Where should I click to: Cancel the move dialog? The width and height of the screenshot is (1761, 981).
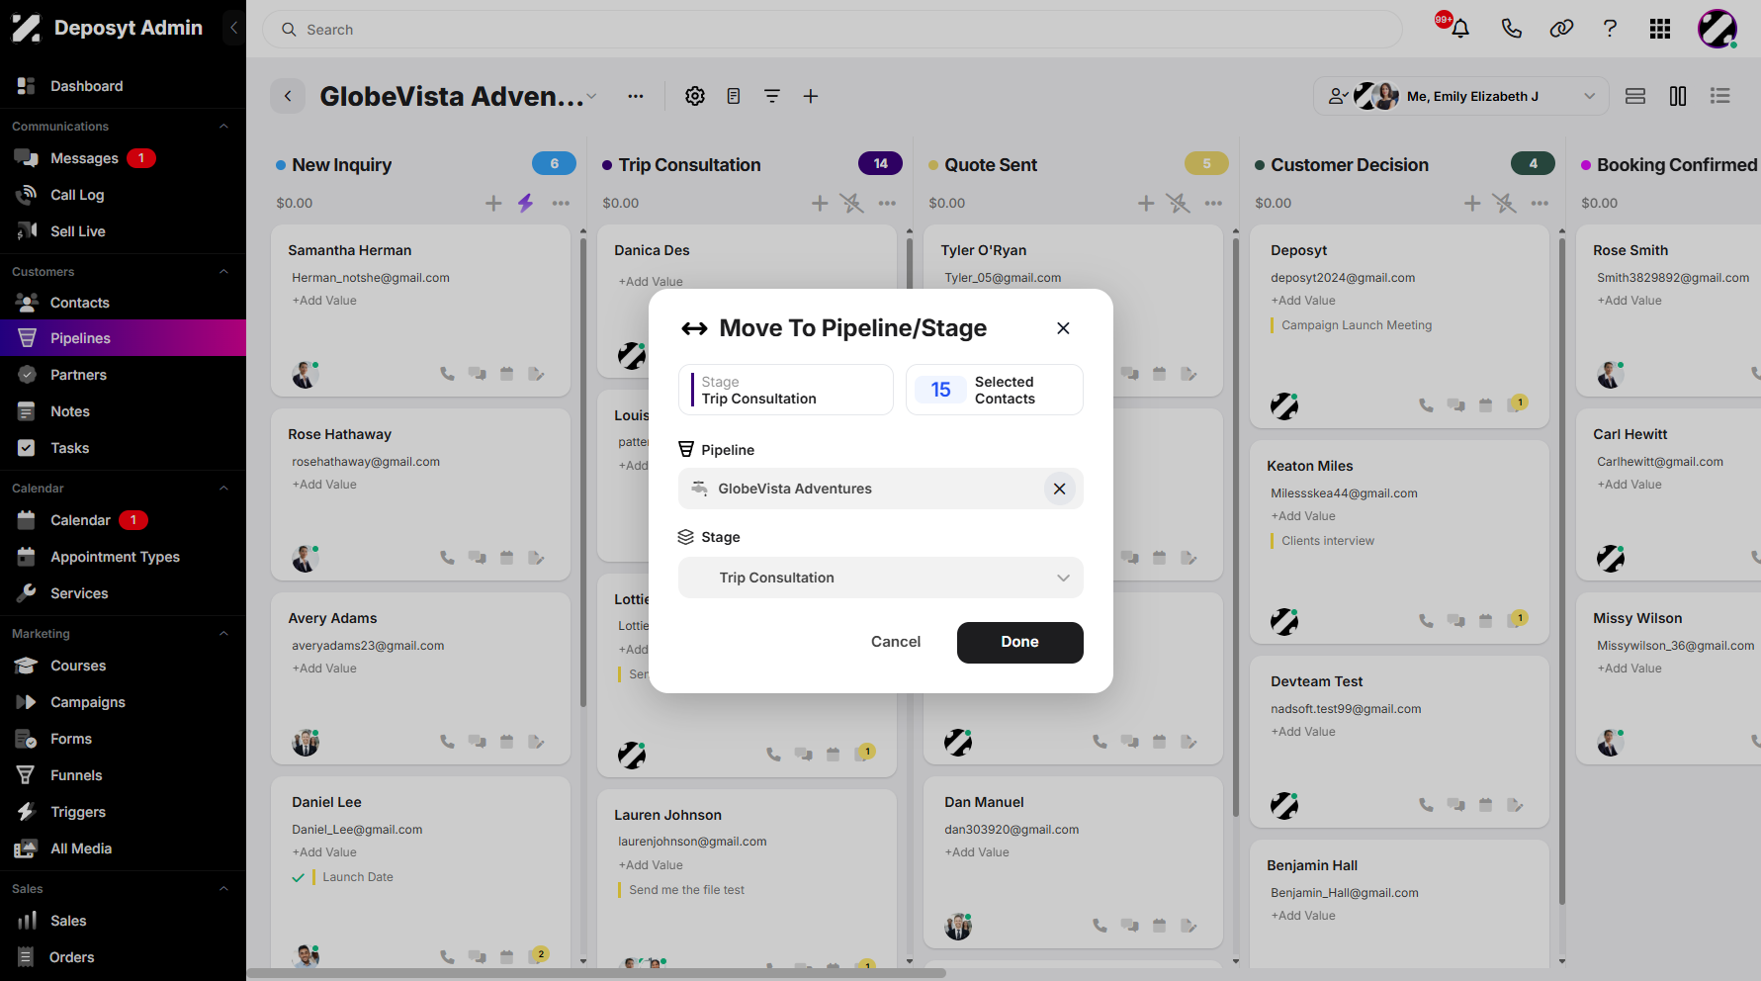[895, 642]
